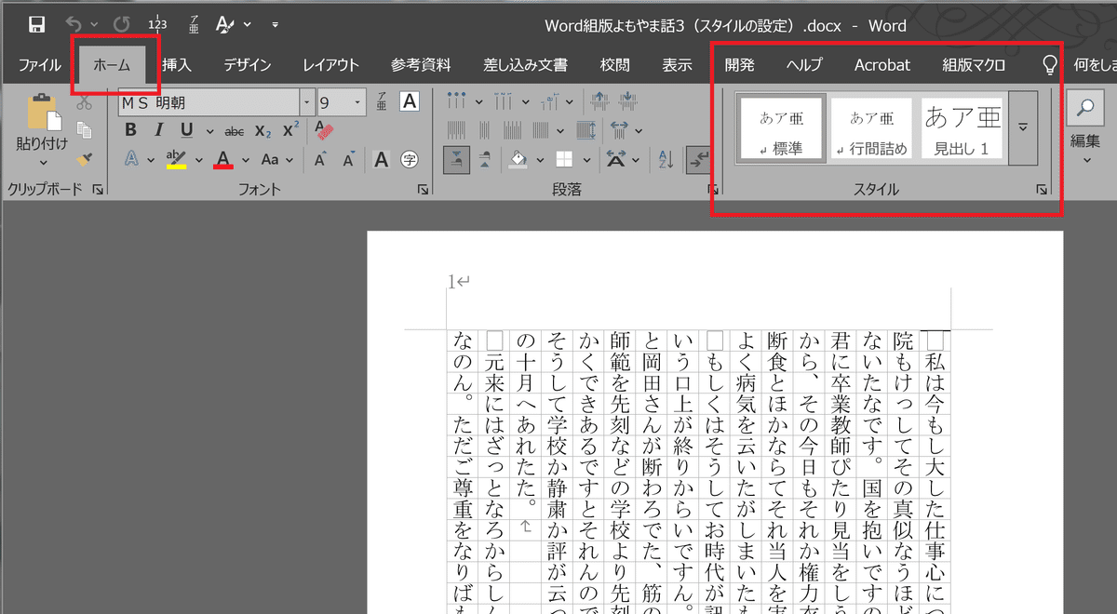
Task: Apply numbered list formatting
Action: click(x=504, y=100)
